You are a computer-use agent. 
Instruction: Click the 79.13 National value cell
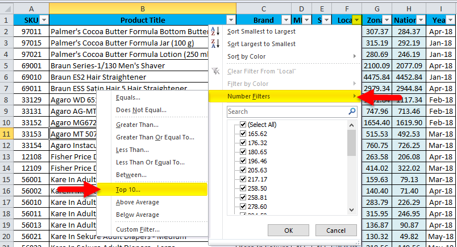click(x=409, y=179)
